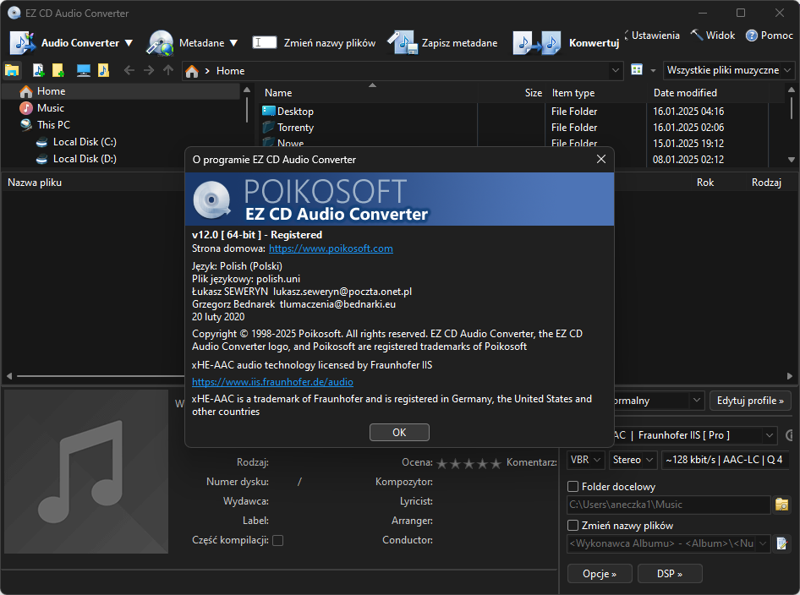The image size is (800, 595).
Task: Click the folder tree scroll up arrow
Action: (247, 90)
